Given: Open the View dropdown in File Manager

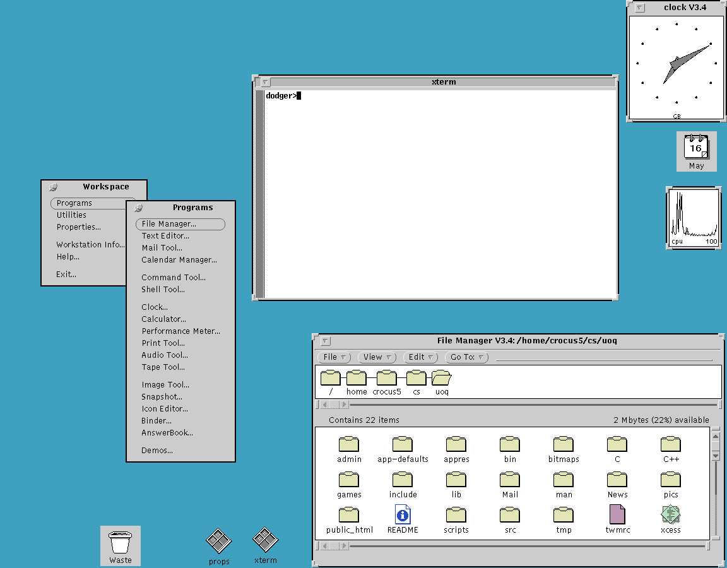Looking at the screenshot, I should pos(376,357).
